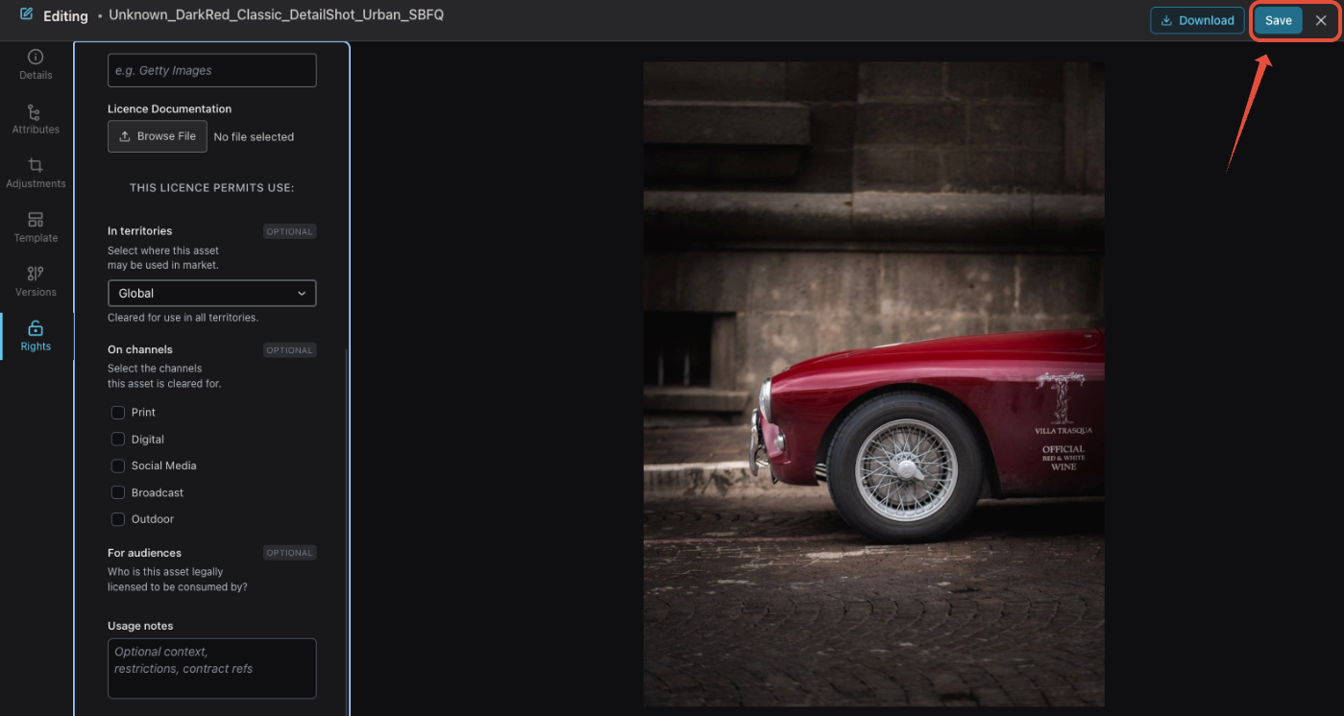Click the 'In territories' label

(140, 231)
